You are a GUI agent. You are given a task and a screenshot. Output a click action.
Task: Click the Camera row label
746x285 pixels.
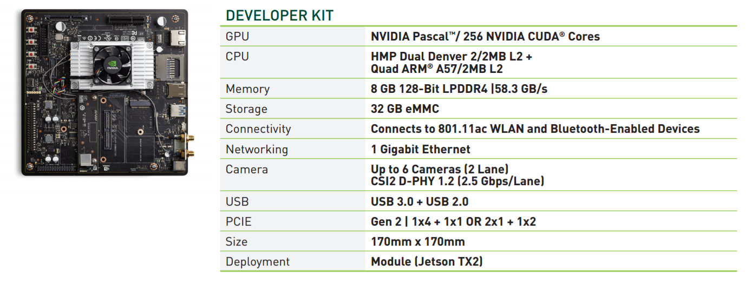click(247, 169)
